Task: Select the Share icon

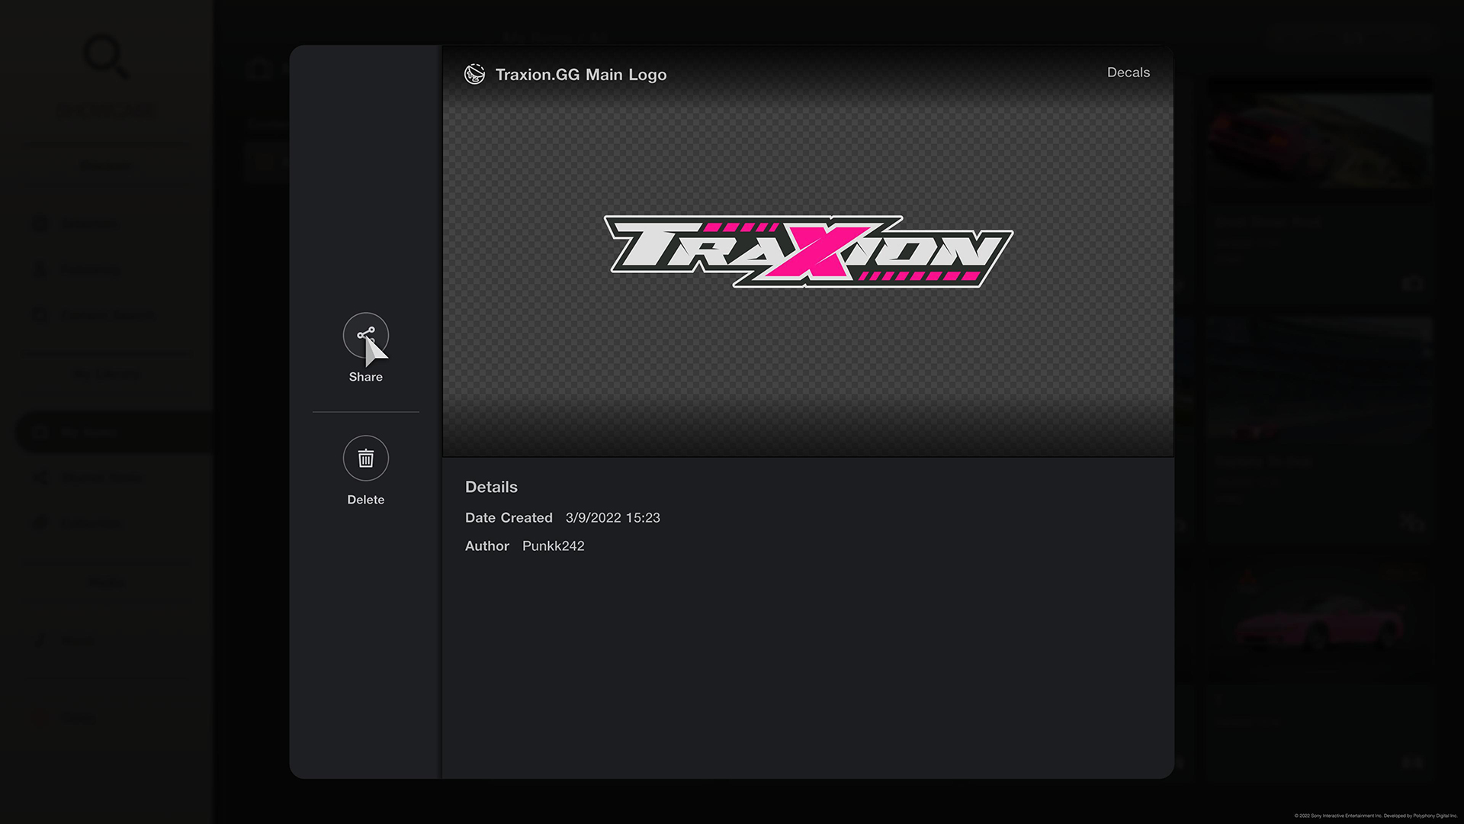Action: (365, 335)
